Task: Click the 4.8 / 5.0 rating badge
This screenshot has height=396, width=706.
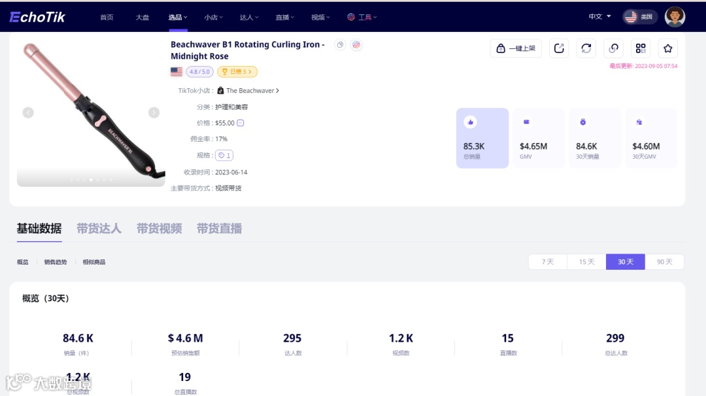Action: 199,71
